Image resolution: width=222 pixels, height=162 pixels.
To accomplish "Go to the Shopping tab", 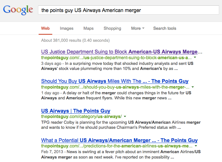I will coord(112,28).
